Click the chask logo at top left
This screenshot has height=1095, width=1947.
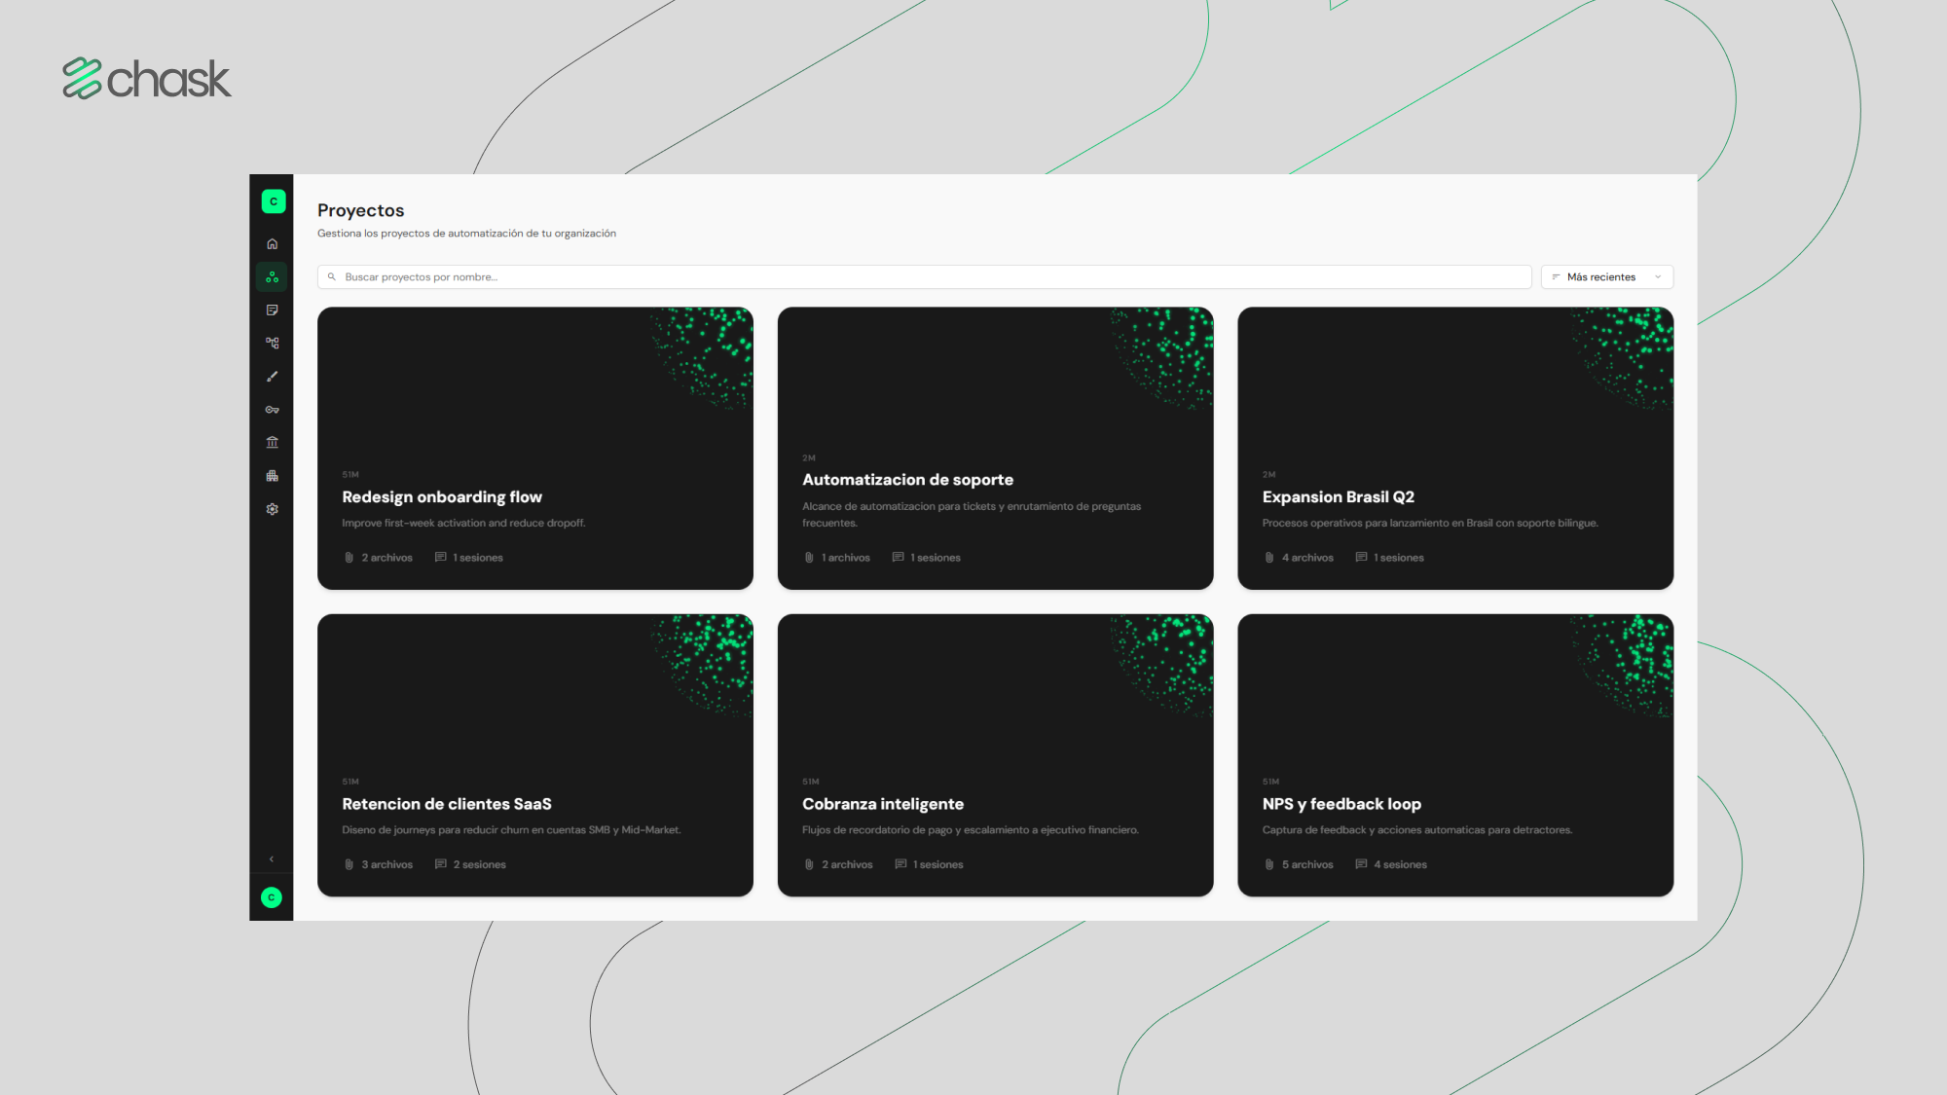147,79
